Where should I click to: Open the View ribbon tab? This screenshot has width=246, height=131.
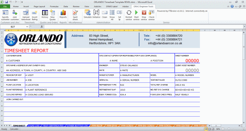click(x=86, y=6)
